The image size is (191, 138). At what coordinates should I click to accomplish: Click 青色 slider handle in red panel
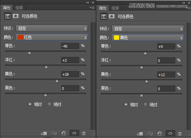pos(30,53)
